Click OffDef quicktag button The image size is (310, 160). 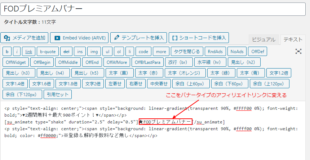point(258,52)
